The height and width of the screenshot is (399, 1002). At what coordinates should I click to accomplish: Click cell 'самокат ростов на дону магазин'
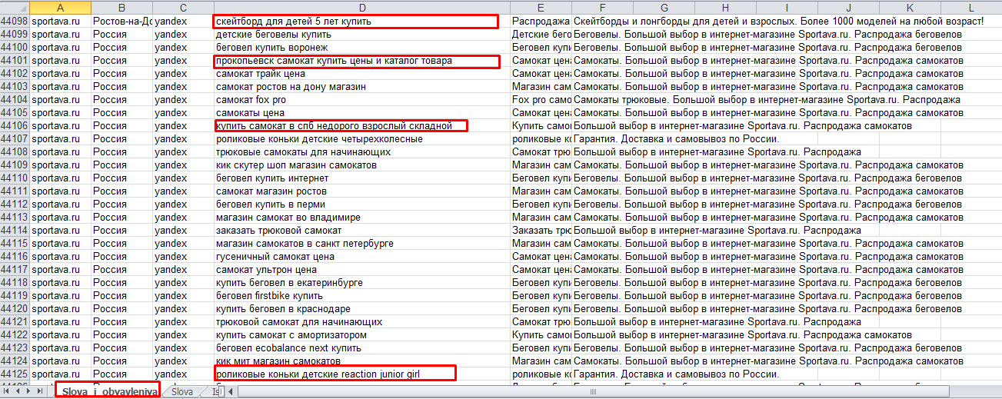point(361,87)
